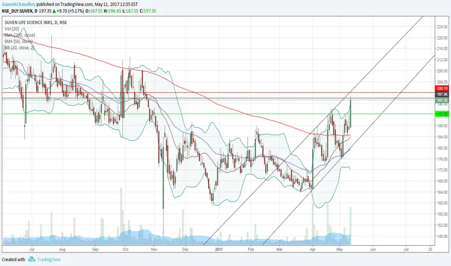
Task: Click the bright green 192.33 price label
Action: [442, 114]
